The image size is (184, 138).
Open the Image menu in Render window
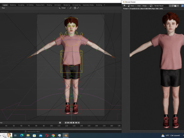coord(145,6)
